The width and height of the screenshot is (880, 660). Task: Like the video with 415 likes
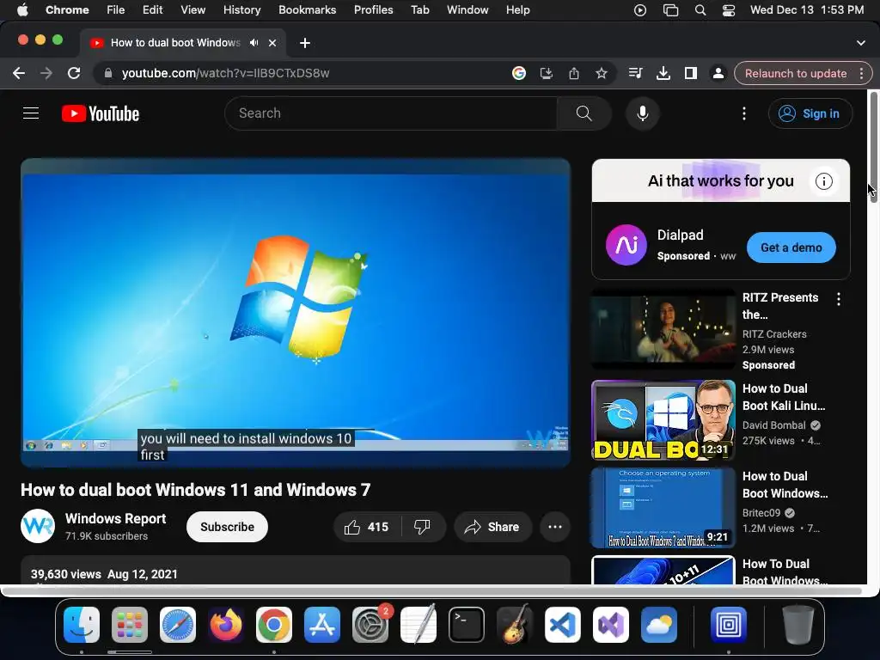(x=367, y=527)
